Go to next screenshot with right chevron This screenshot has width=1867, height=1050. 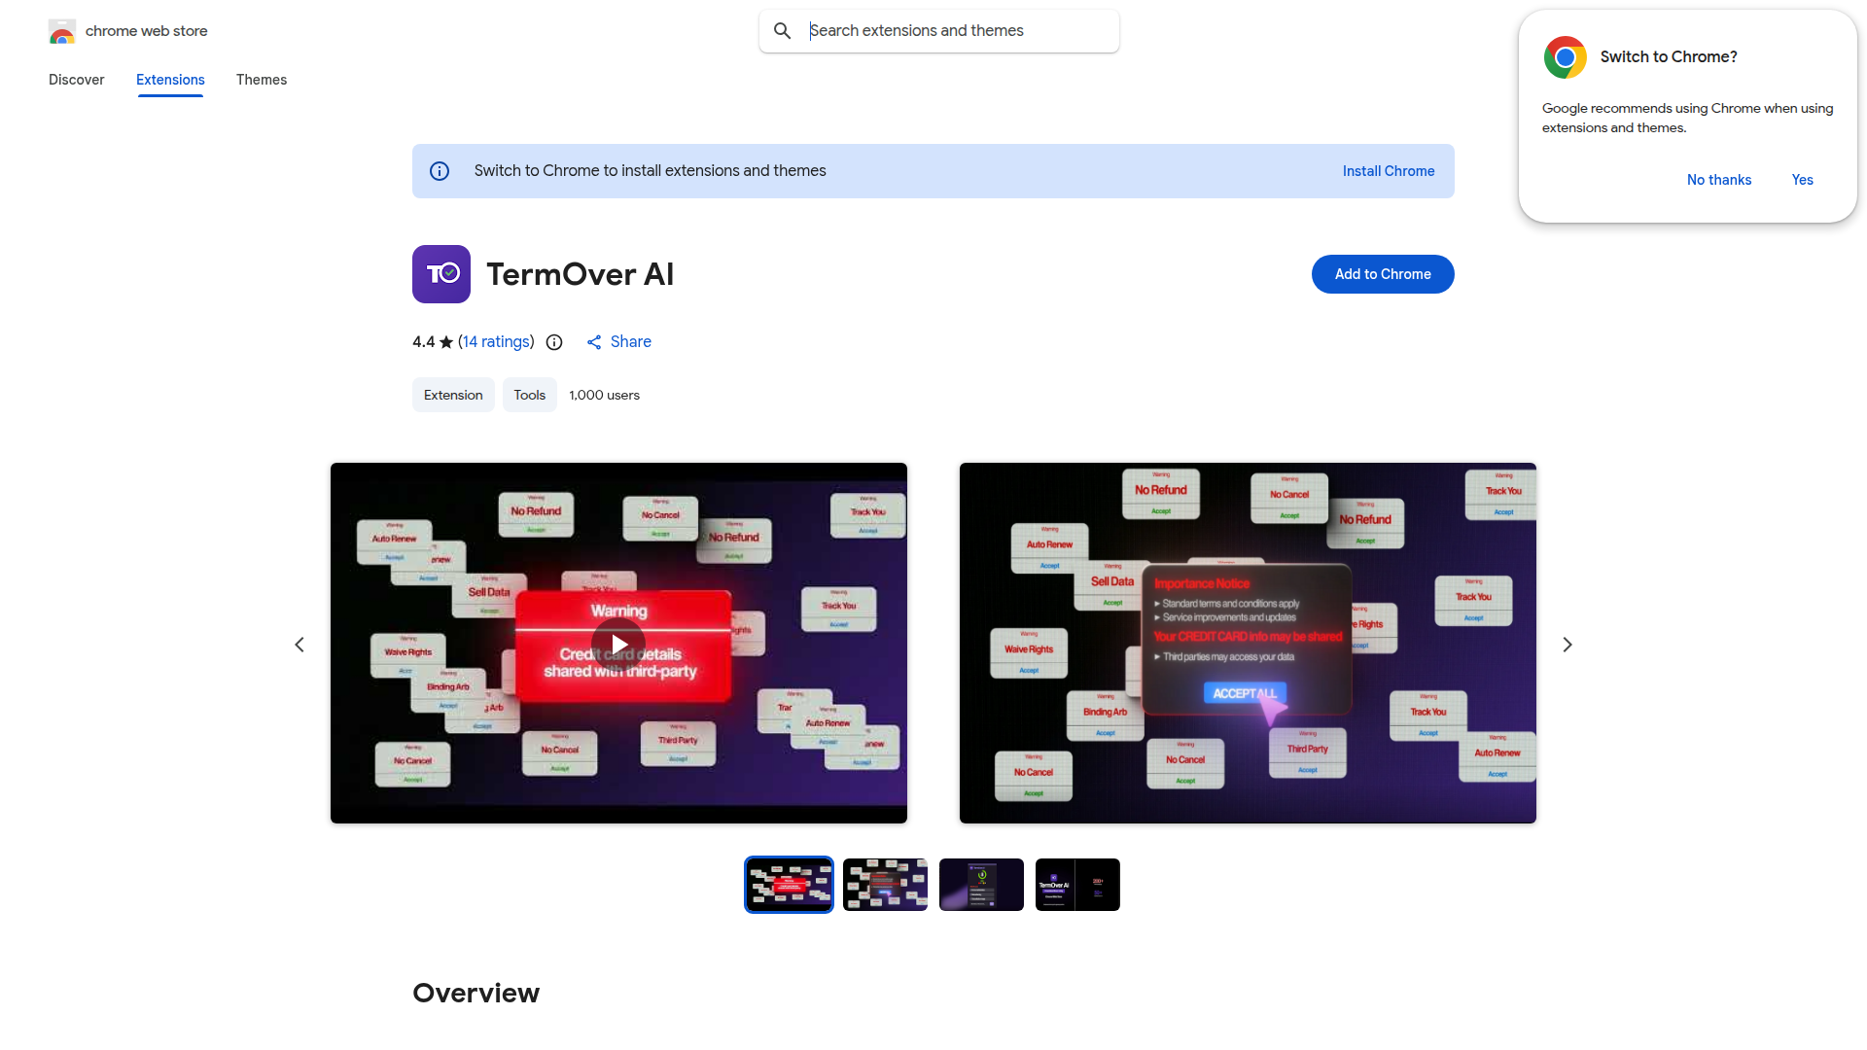coord(1567,645)
